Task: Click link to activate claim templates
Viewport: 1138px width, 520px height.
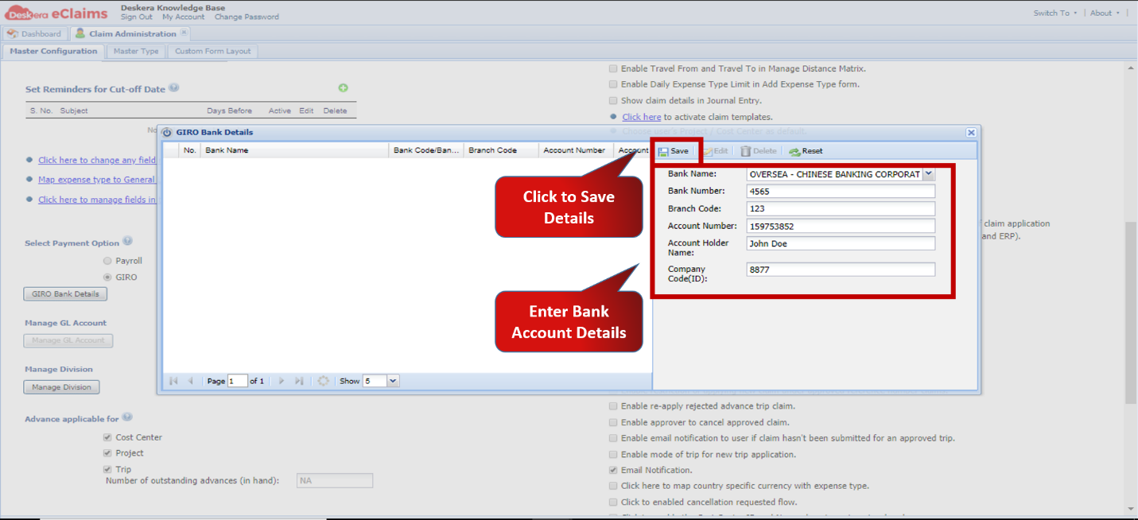Action: [642, 117]
